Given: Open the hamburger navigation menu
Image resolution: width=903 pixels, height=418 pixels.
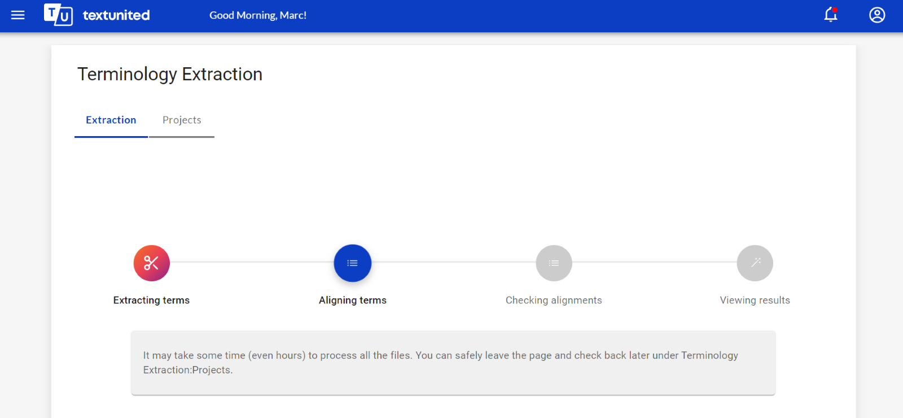Looking at the screenshot, I should [18, 15].
